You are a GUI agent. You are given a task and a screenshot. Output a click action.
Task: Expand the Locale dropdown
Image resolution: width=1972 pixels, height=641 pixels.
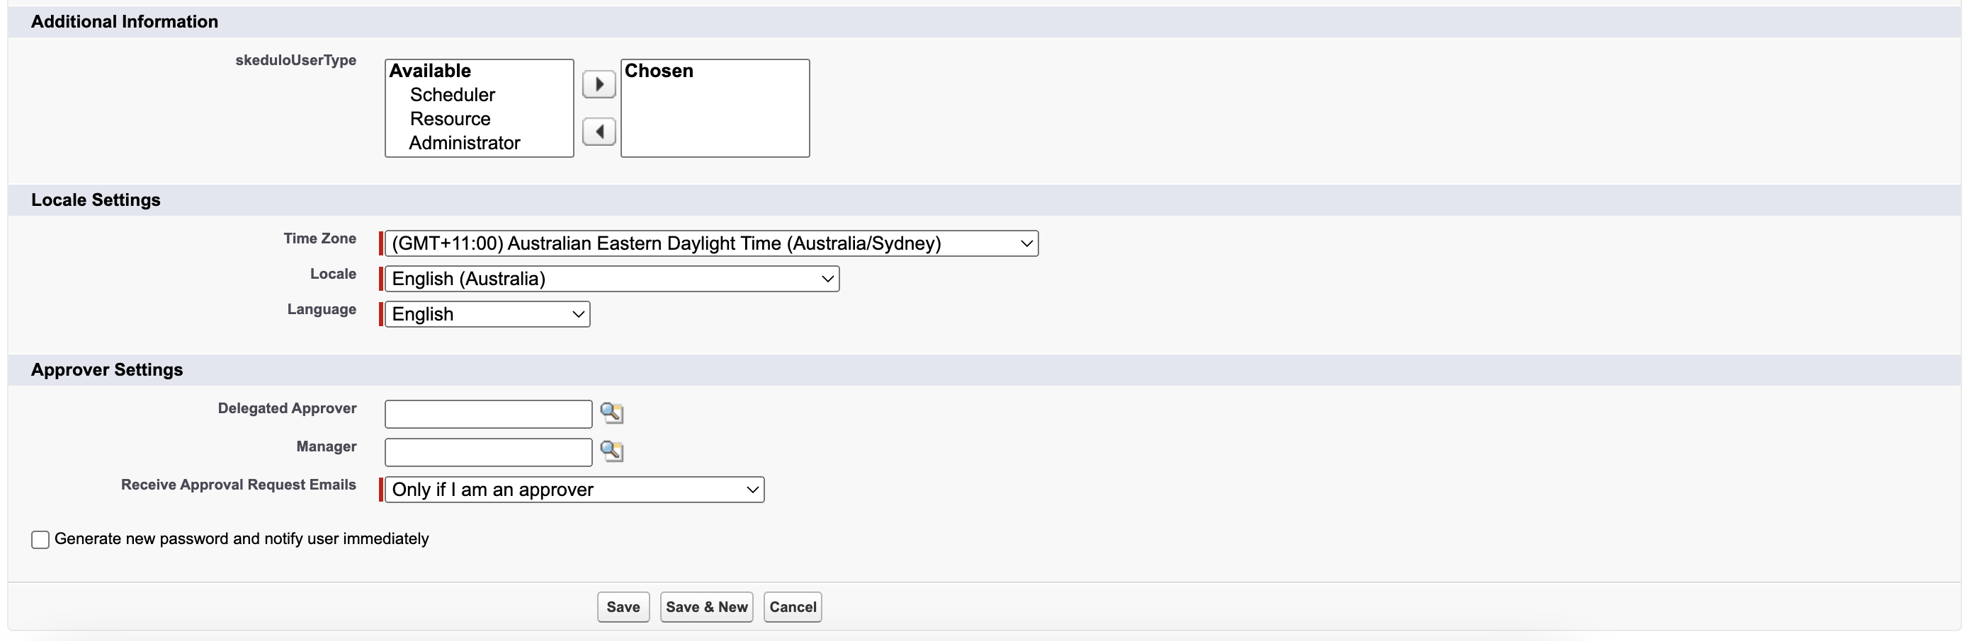coord(611,279)
